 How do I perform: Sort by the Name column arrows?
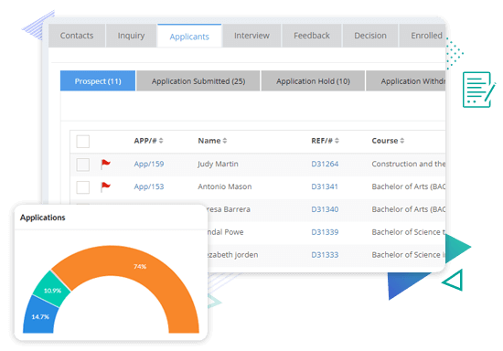(x=225, y=141)
